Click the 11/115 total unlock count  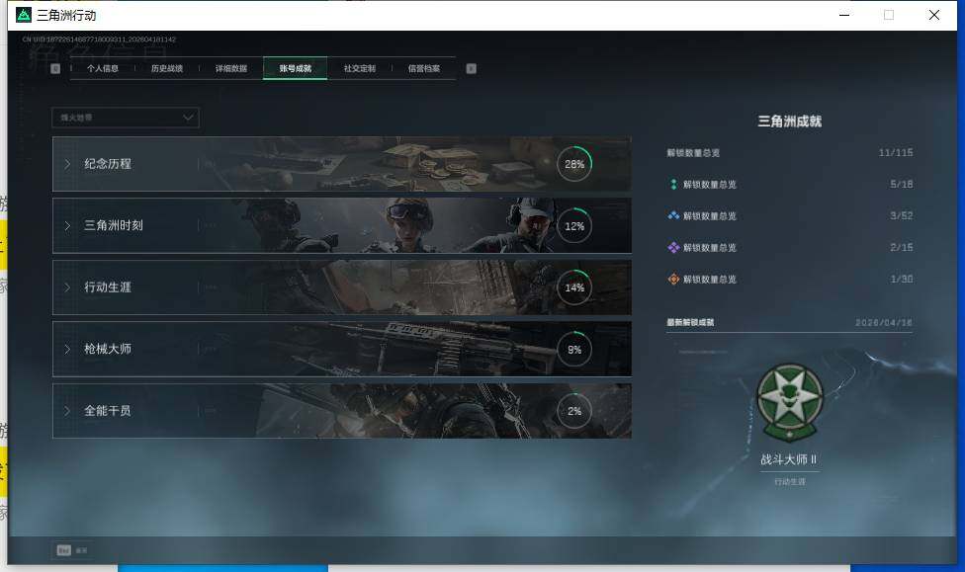[896, 152]
